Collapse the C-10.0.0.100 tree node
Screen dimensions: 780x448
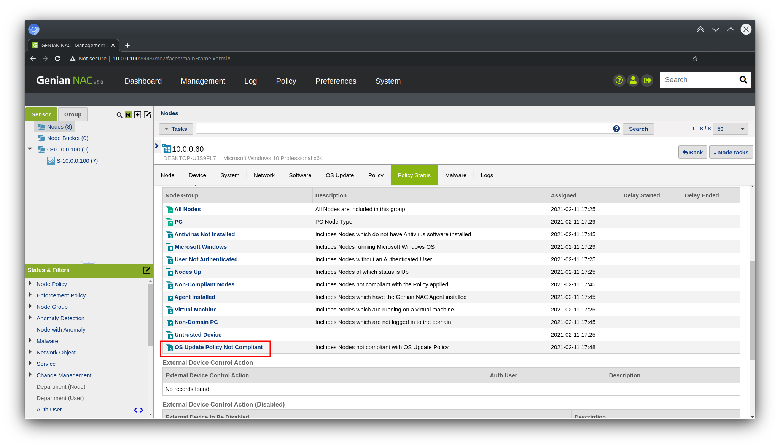click(x=30, y=149)
